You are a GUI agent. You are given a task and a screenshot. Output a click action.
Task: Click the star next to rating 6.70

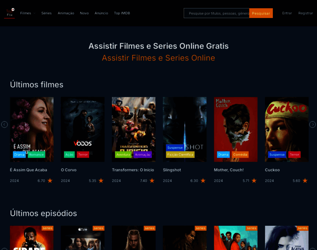coord(50,180)
